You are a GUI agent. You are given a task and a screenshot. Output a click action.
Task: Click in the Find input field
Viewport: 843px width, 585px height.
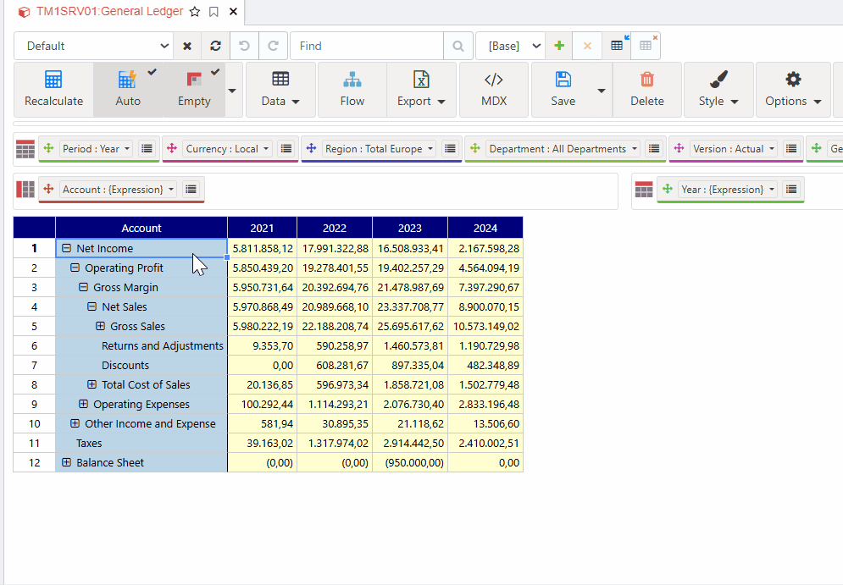click(x=366, y=46)
